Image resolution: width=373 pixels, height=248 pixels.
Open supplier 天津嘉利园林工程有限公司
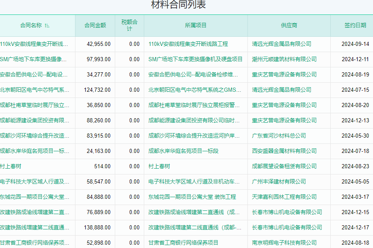click(284, 197)
